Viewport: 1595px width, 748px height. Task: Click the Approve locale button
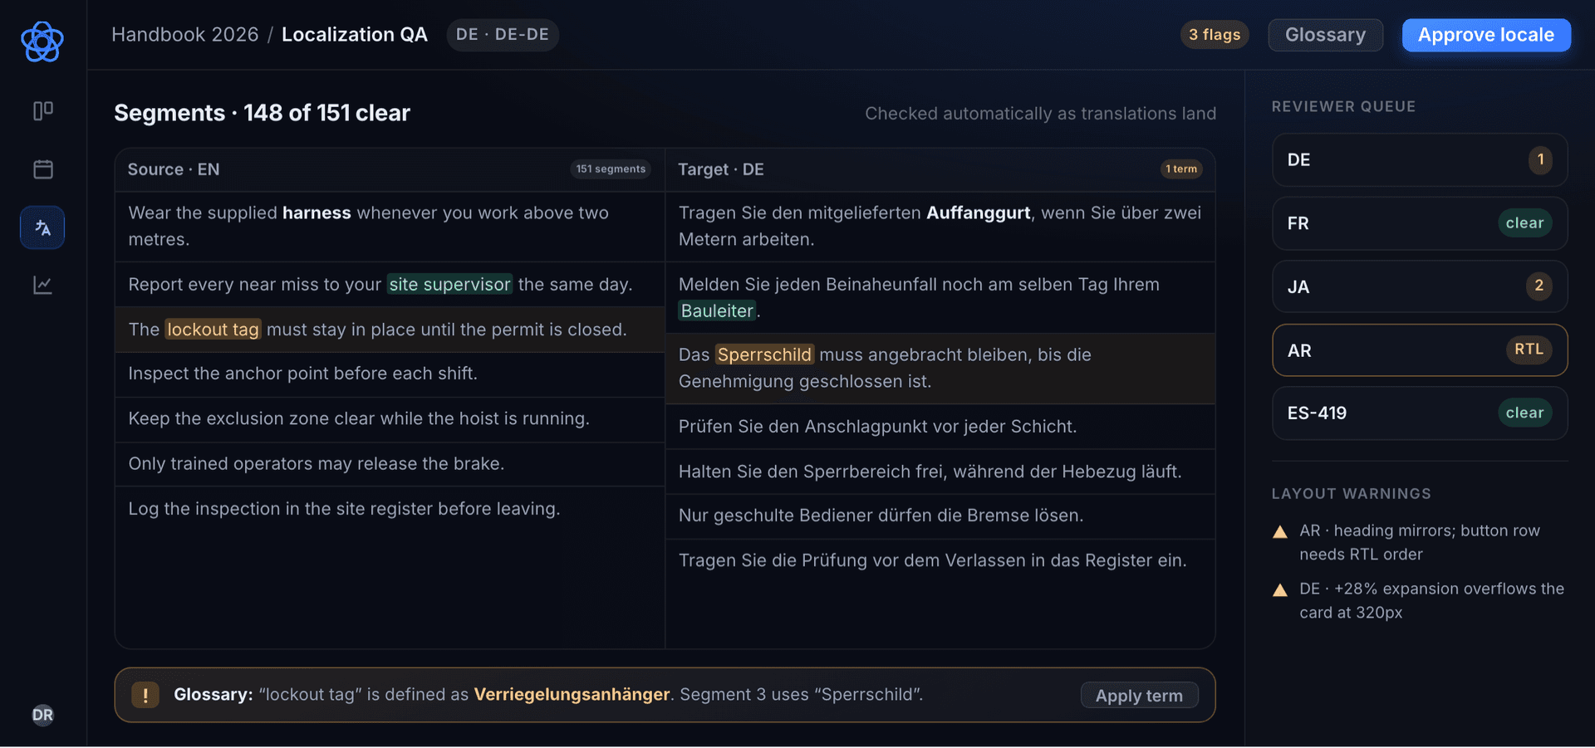[x=1486, y=35]
